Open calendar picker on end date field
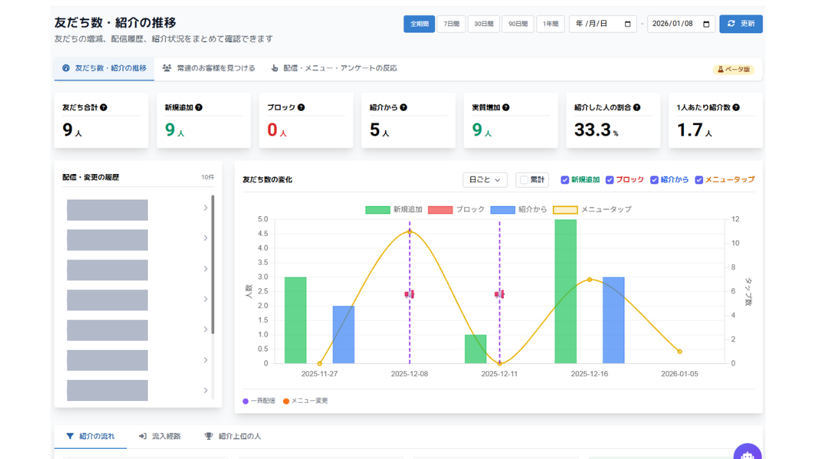This screenshot has width=816, height=459. click(706, 24)
